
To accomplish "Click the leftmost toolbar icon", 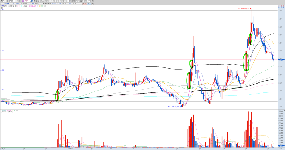I will (x=1, y=1).
